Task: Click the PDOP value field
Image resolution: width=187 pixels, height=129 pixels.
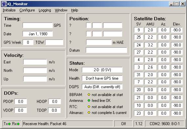Action: 21,102
